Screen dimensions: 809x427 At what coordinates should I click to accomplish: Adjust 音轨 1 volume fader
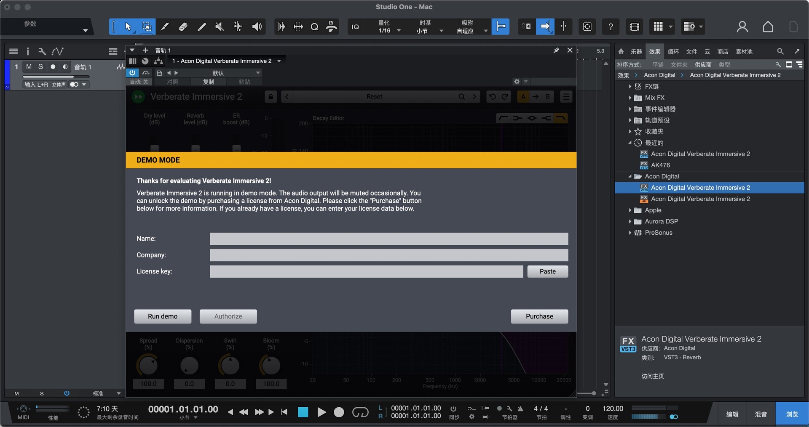[56, 77]
